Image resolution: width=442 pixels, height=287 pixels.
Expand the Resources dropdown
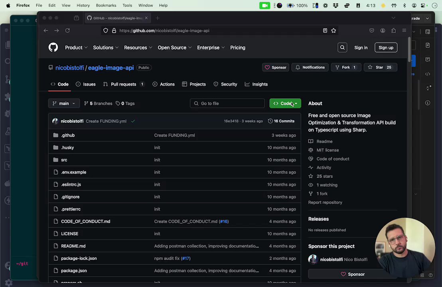tap(138, 47)
